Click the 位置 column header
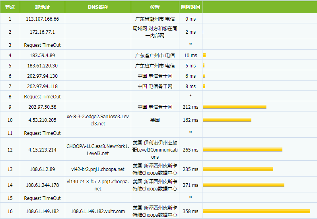Screen dimensions: 317x219 (155, 7)
